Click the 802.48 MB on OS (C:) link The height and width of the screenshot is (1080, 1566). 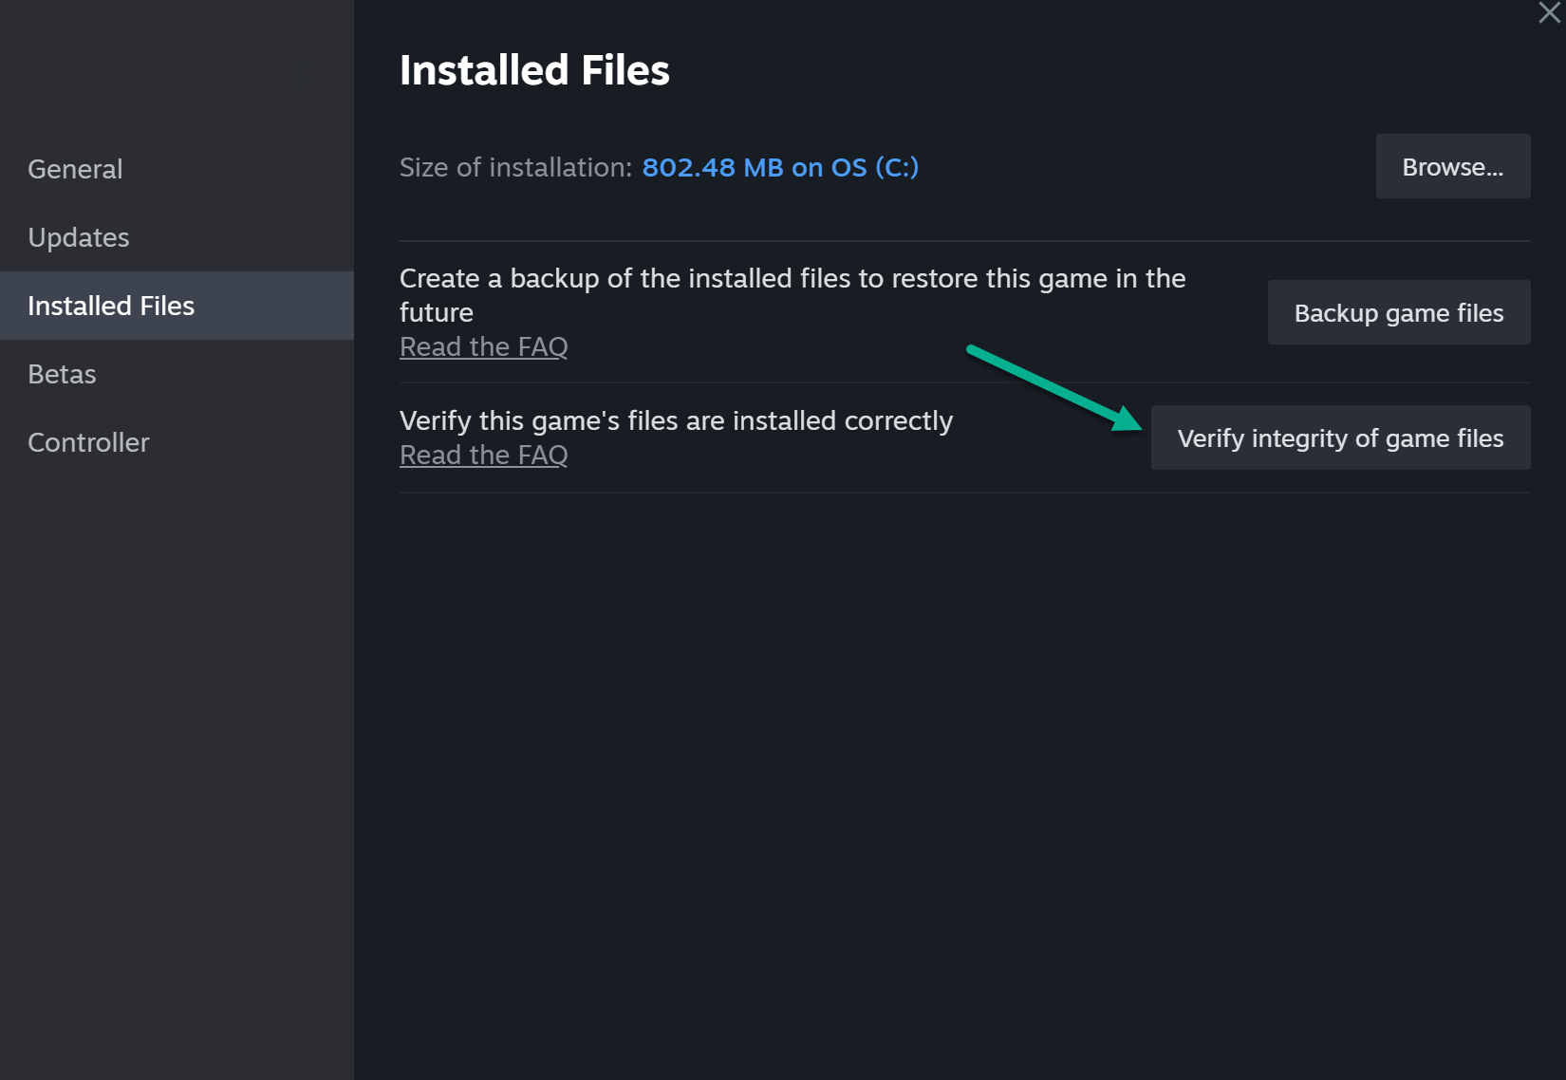point(780,168)
